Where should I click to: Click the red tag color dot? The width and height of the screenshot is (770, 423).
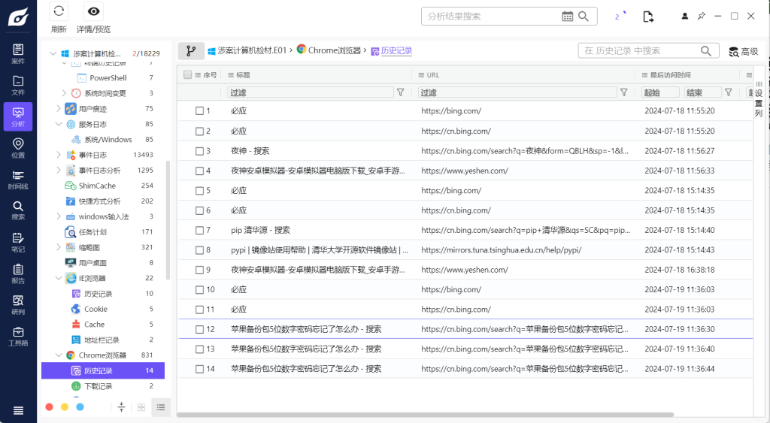point(49,407)
